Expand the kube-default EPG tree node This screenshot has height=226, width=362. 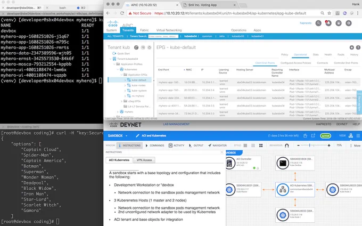pyautogui.click(x=125, y=80)
